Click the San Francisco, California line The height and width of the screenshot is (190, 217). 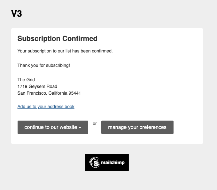tap(49, 93)
